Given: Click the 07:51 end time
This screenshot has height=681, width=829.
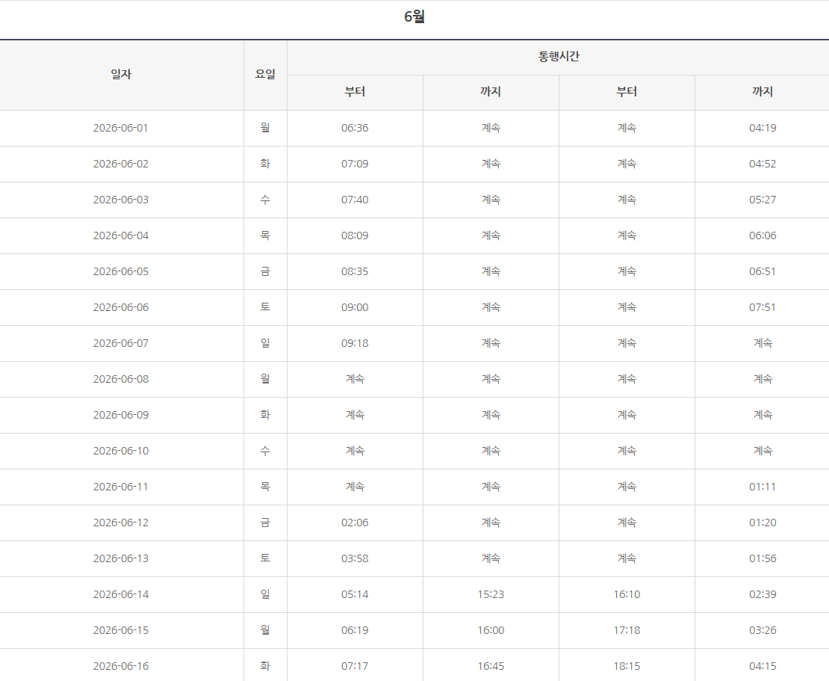Looking at the screenshot, I should click(763, 307).
